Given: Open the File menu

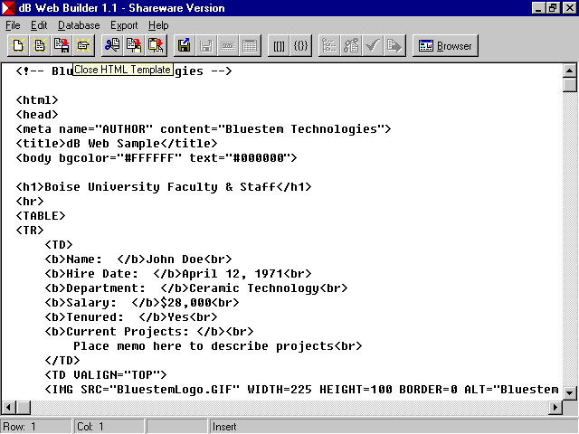Looking at the screenshot, I should (13, 25).
